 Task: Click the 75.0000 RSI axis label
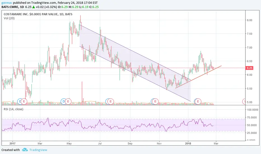252,117
